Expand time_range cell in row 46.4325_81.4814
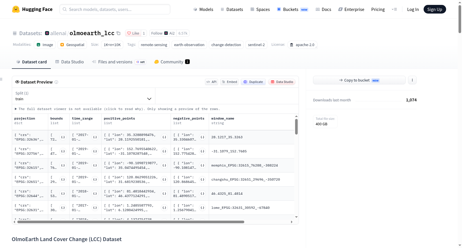Screen dimensions: 462x248 (95, 194)
